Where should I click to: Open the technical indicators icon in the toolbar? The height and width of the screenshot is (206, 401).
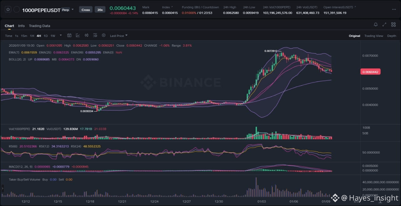tap(78, 36)
